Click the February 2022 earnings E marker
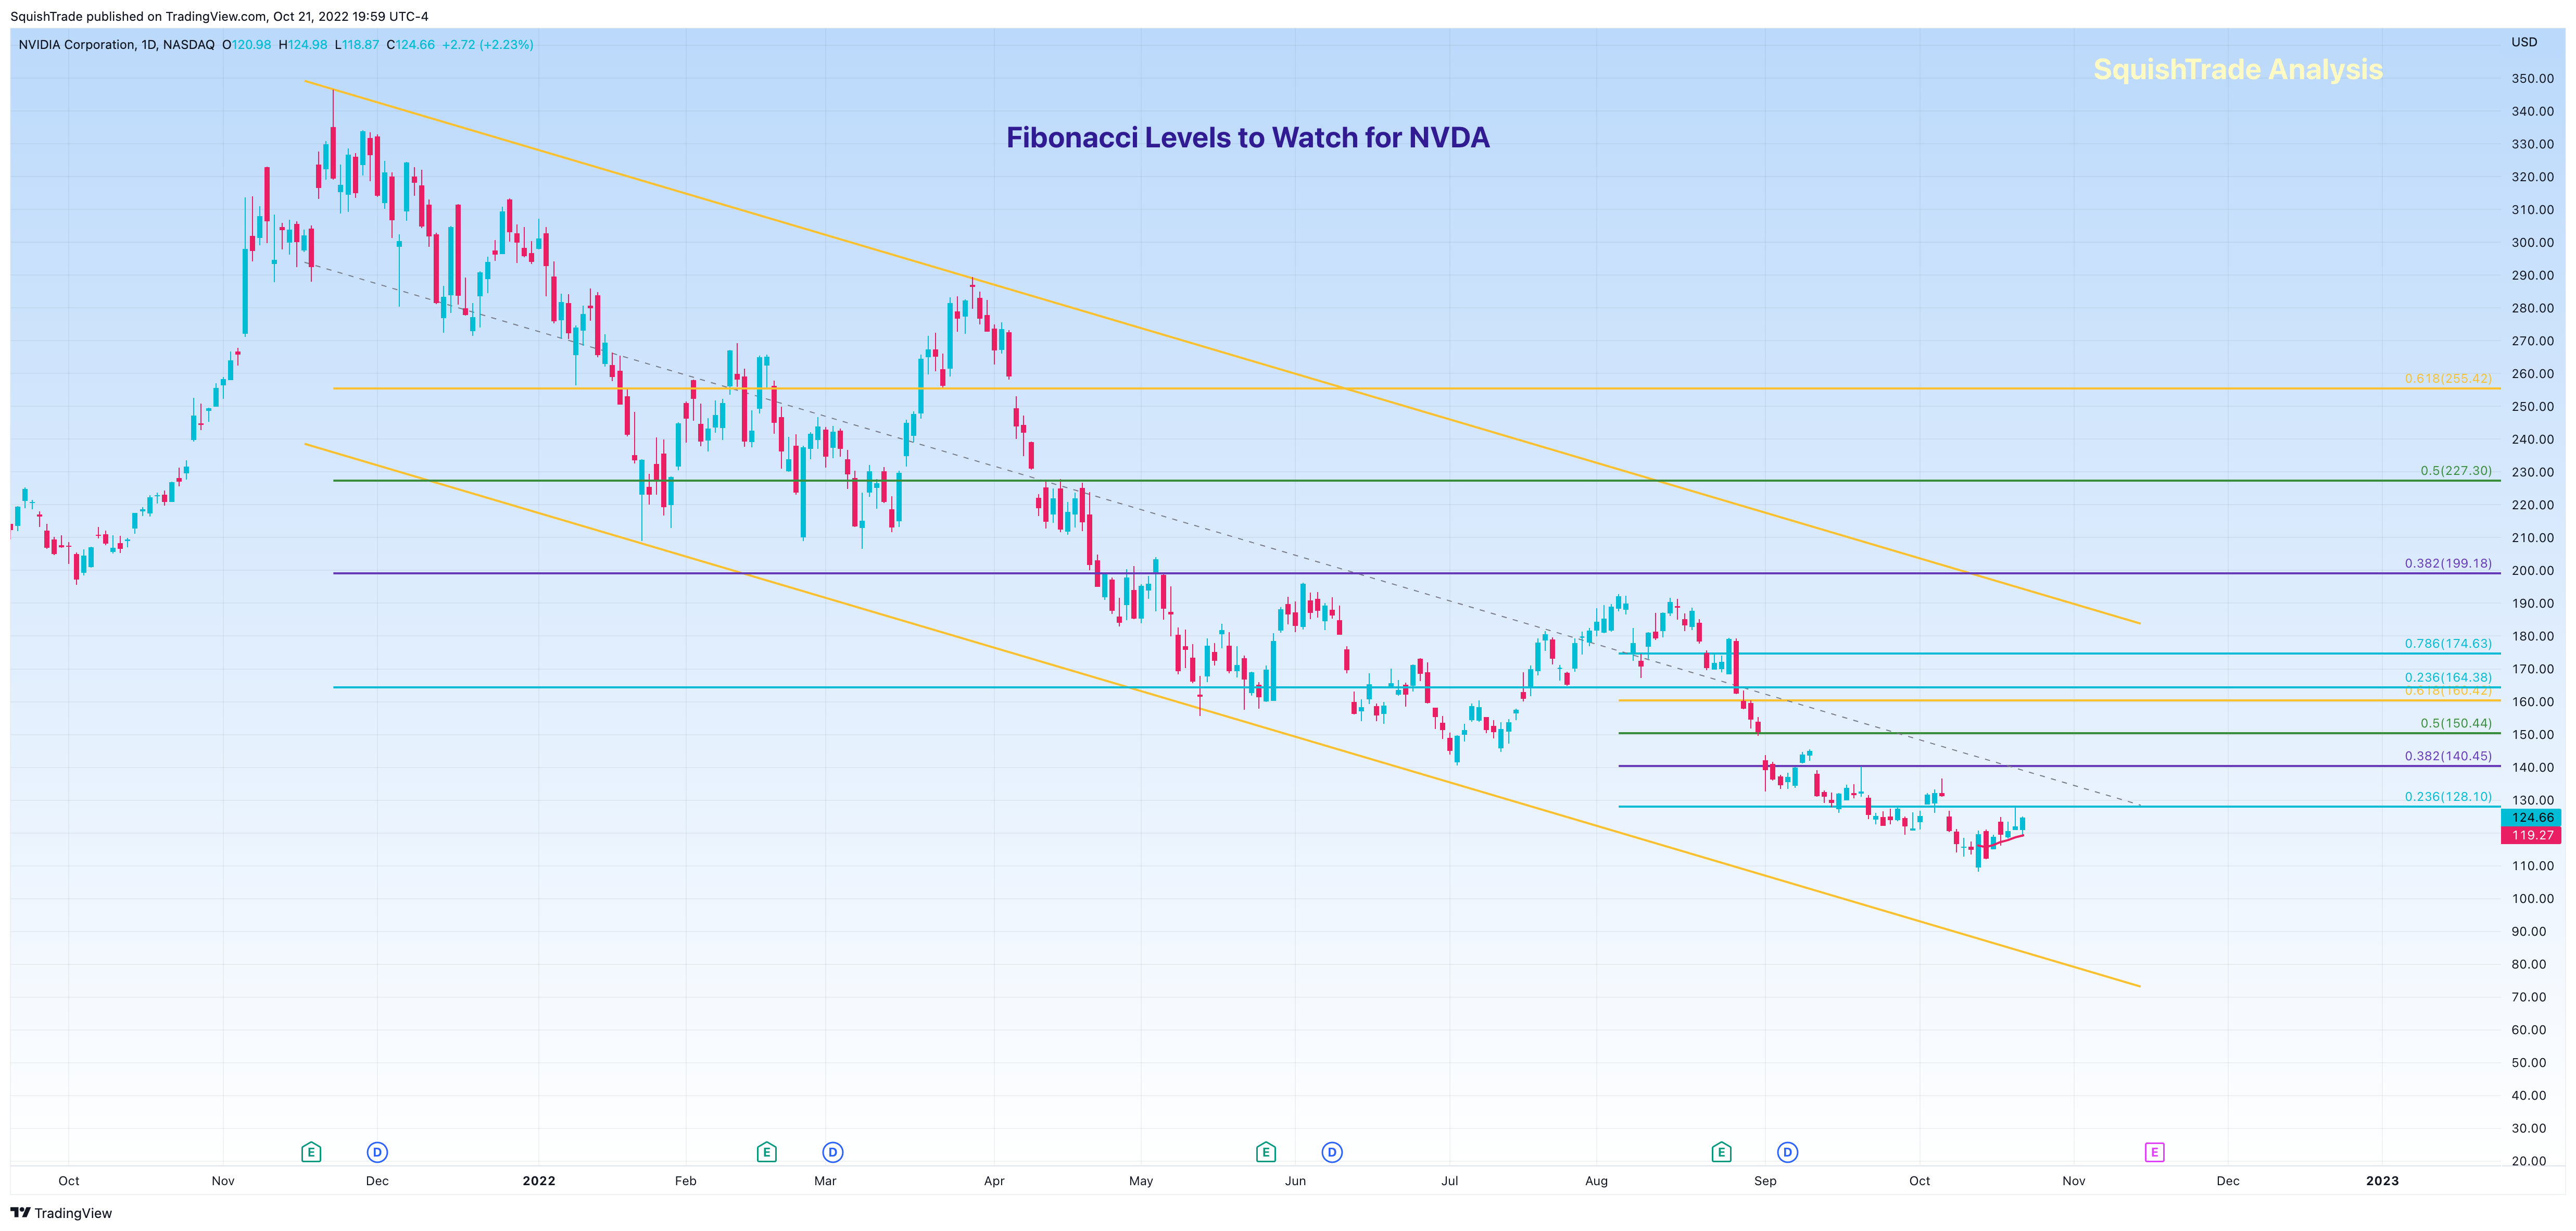 tap(767, 1152)
